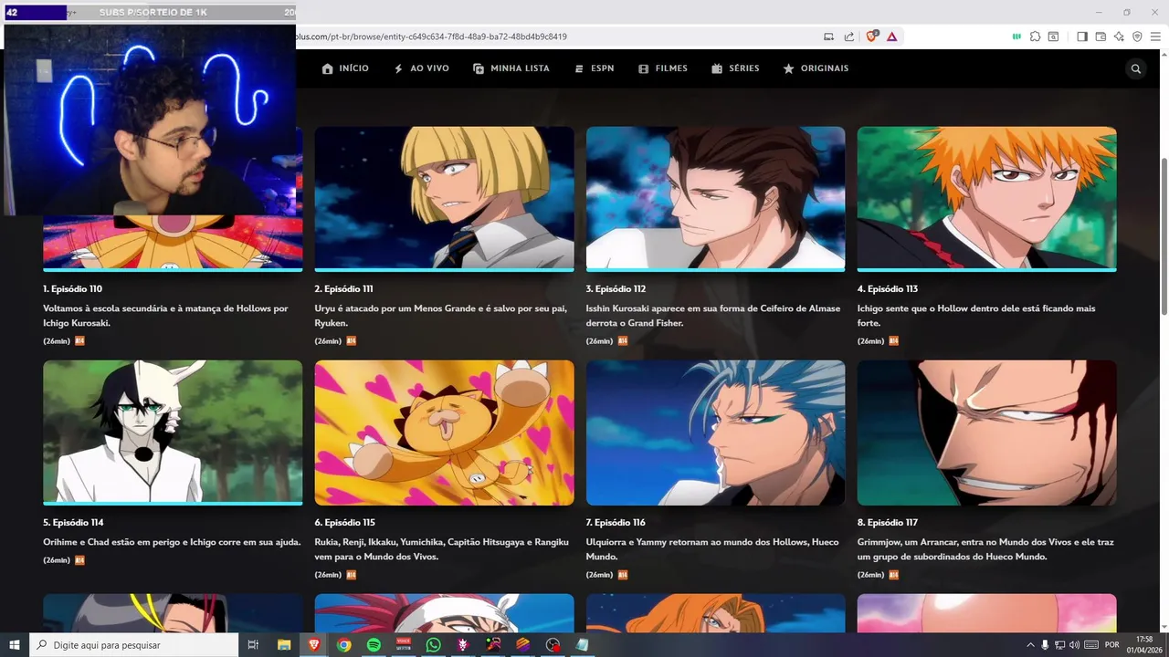Screen dimensions: 1169x657
Task: Click the microphone icon in system tray
Action: point(1045,645)
